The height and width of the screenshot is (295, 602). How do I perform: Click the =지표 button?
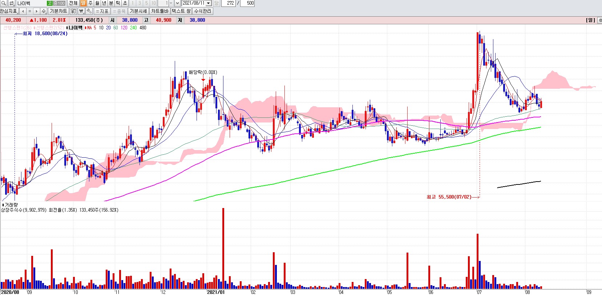pos(102,11)
